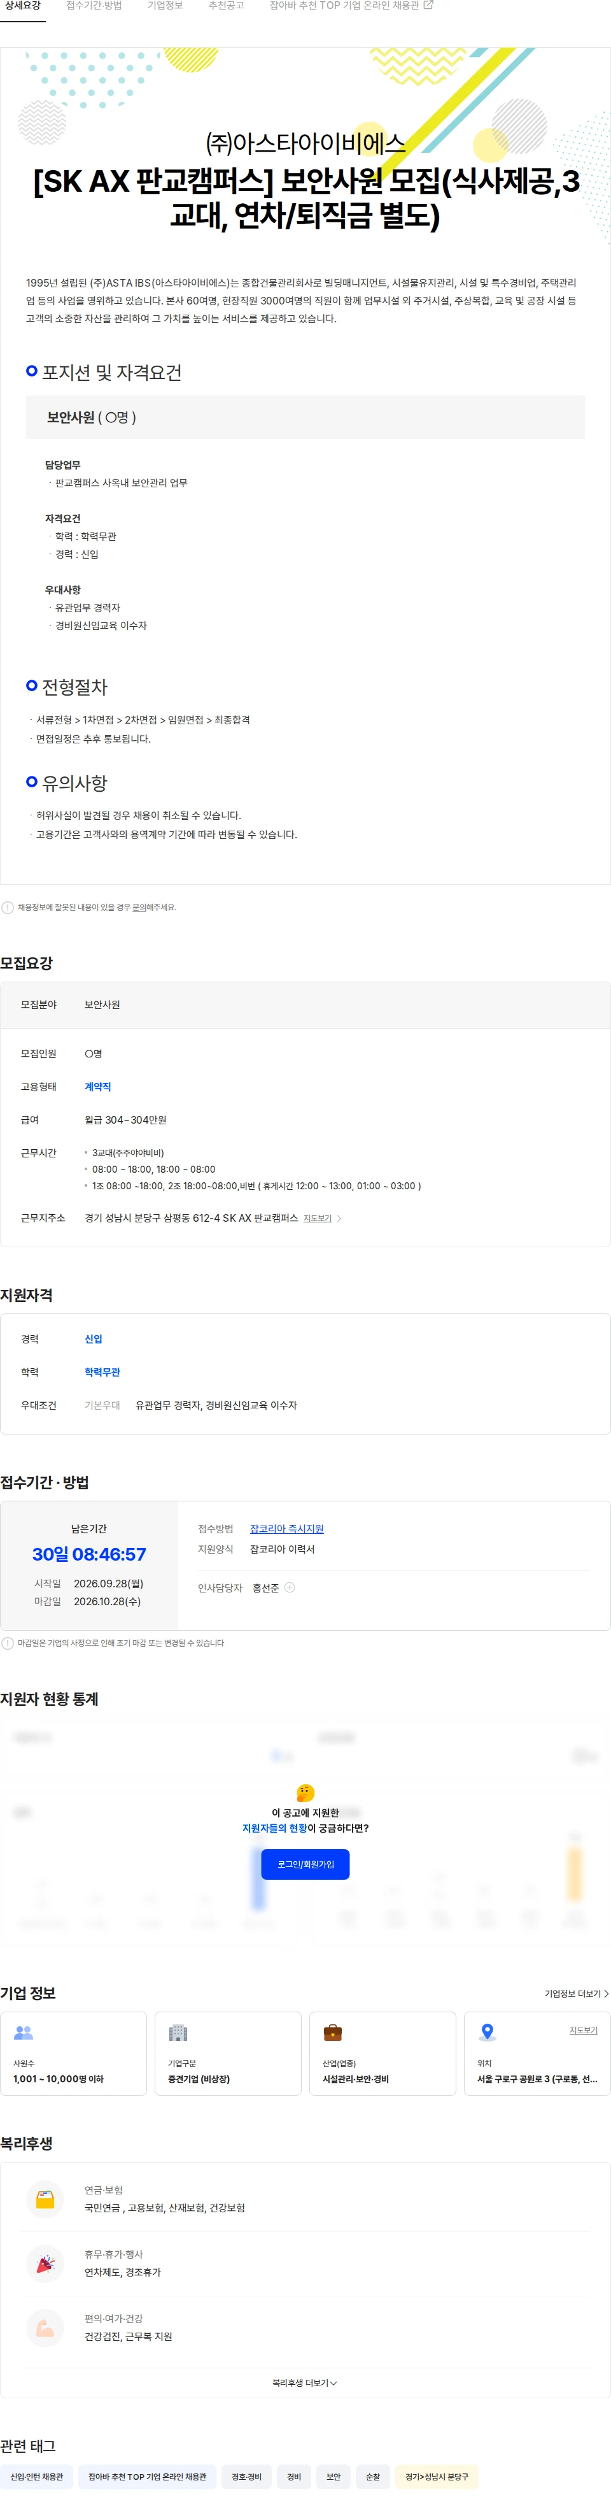Click the 건강검진, 근무복 지원 text
Image resolution: width=611 pixels, height=2511 pixels.
tap(128, 2338)
